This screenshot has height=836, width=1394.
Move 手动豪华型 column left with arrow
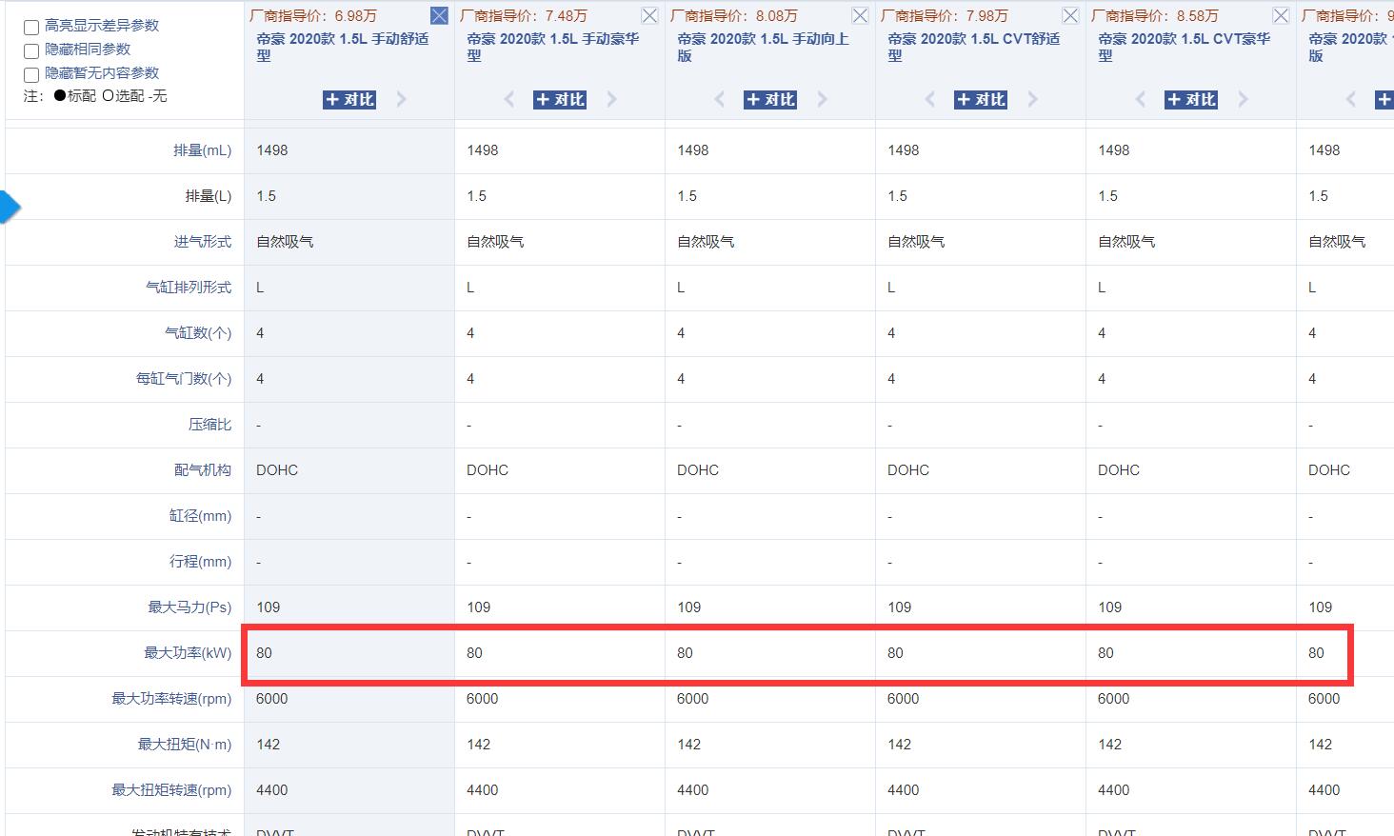(508, 99)
